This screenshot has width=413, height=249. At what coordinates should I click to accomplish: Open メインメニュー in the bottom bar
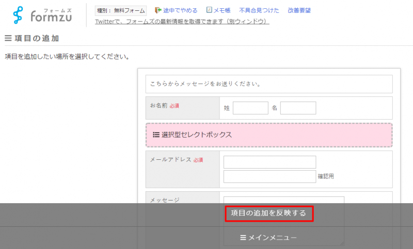click(268, 238)
